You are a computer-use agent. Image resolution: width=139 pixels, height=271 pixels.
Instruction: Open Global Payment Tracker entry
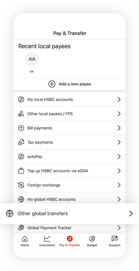click(x=70, y=228)
